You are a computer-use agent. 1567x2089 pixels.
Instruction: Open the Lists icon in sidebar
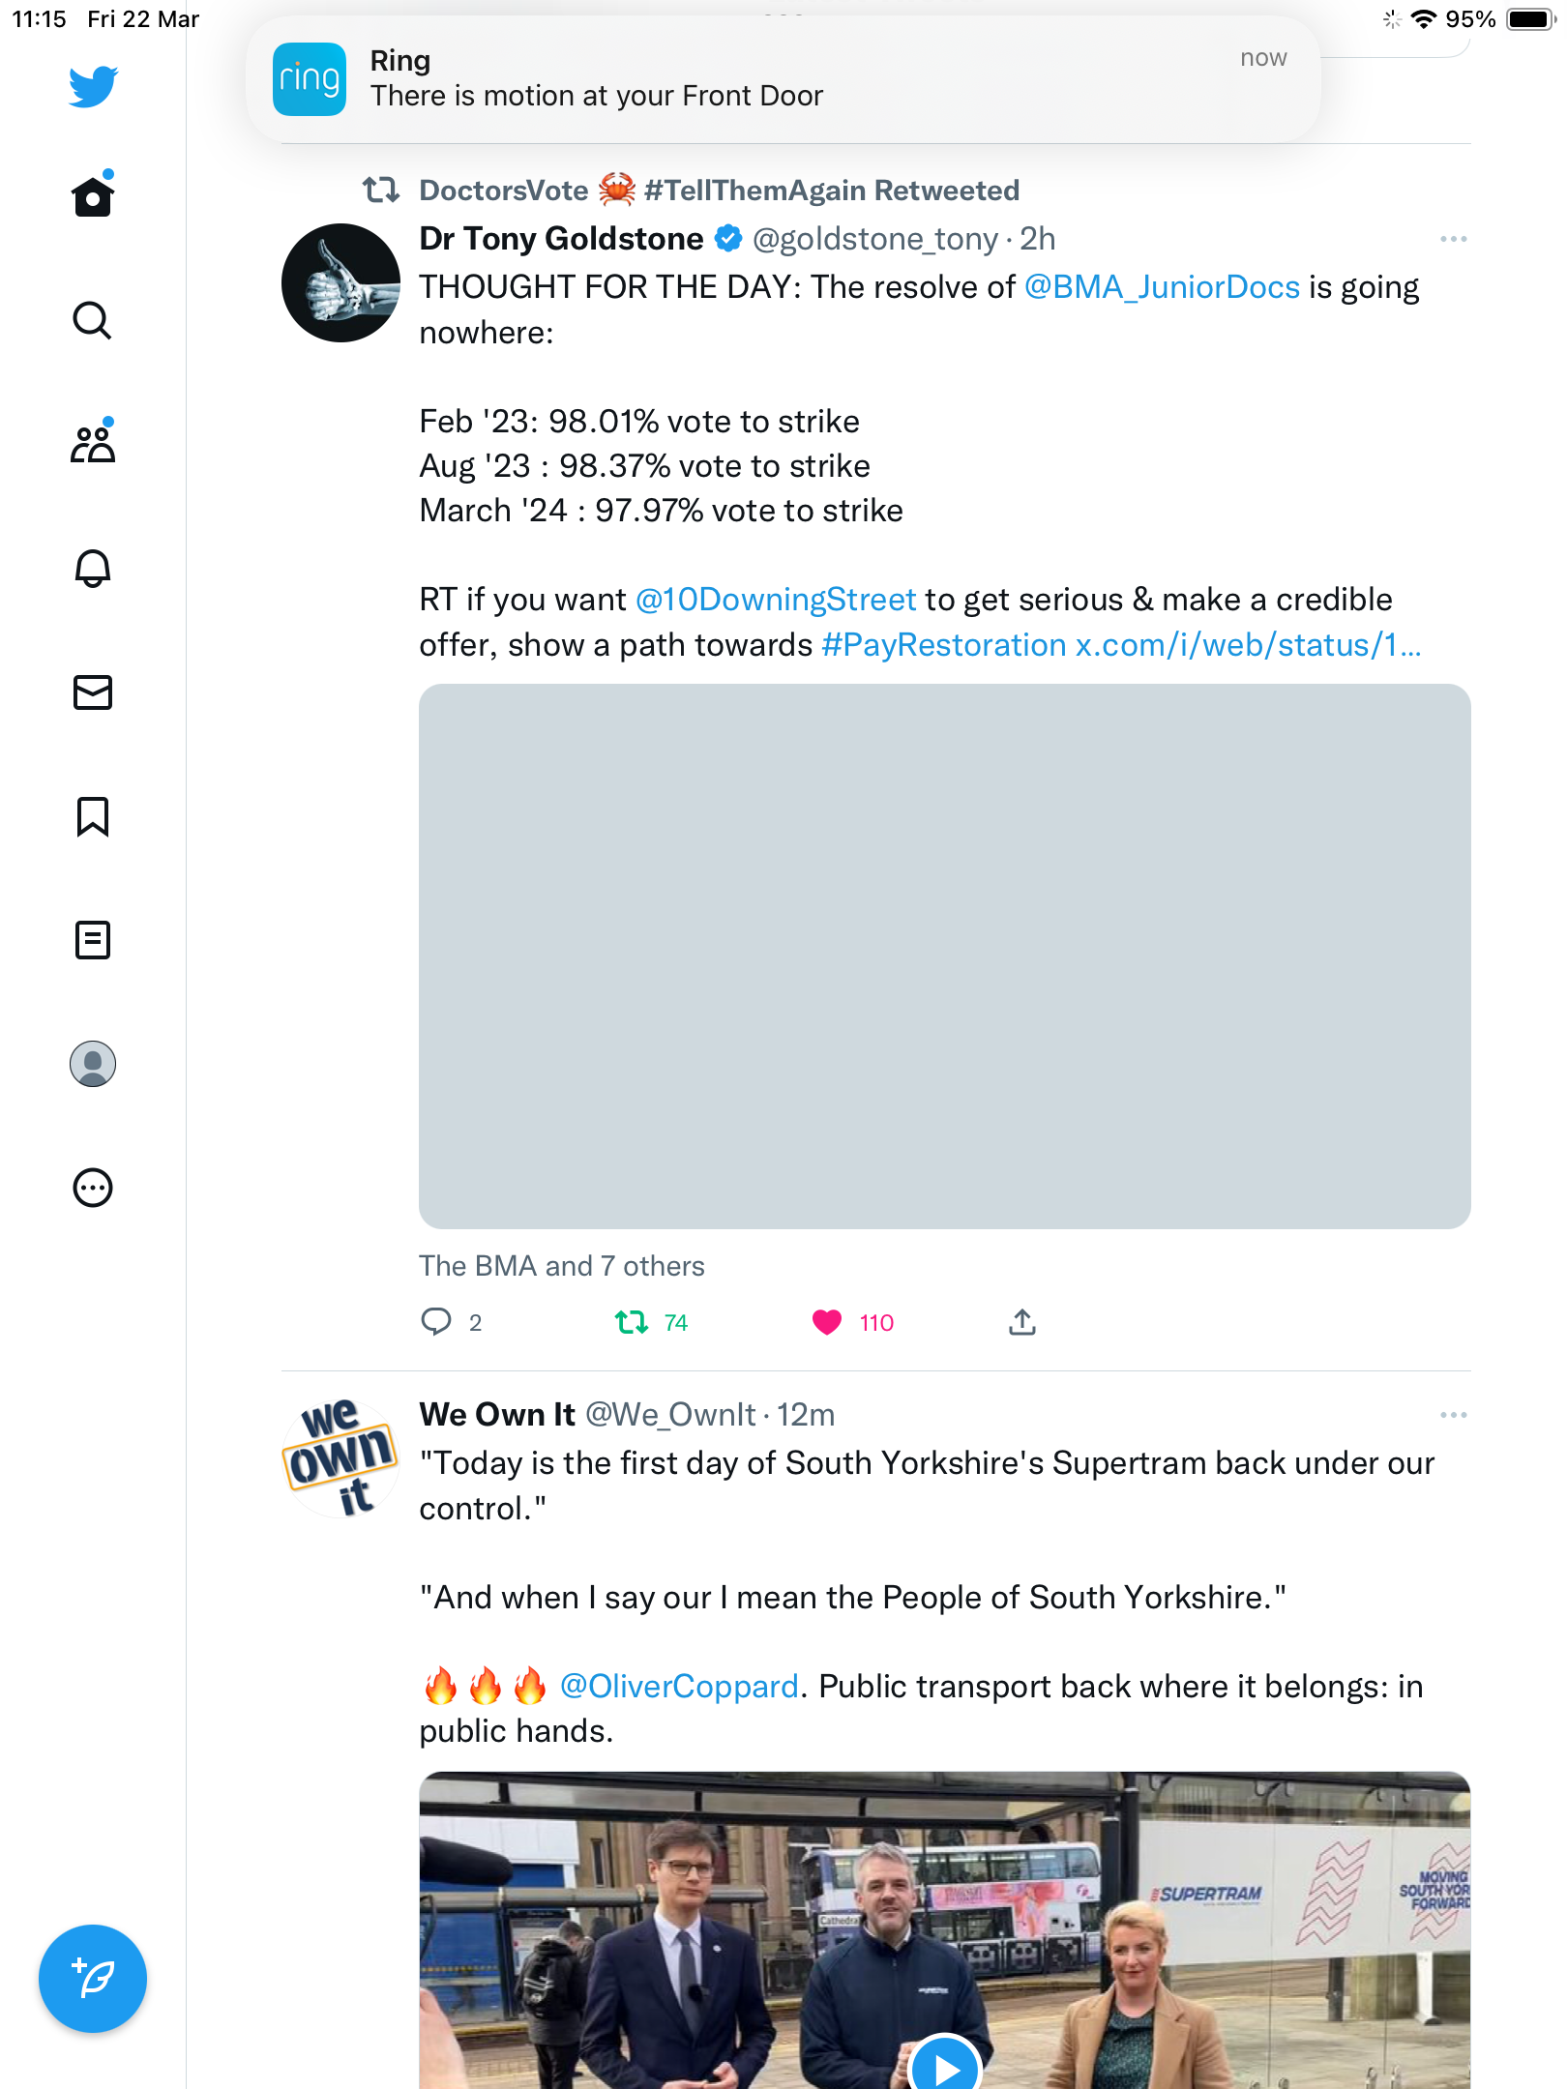pyautogui.click(x=93, y=940)
